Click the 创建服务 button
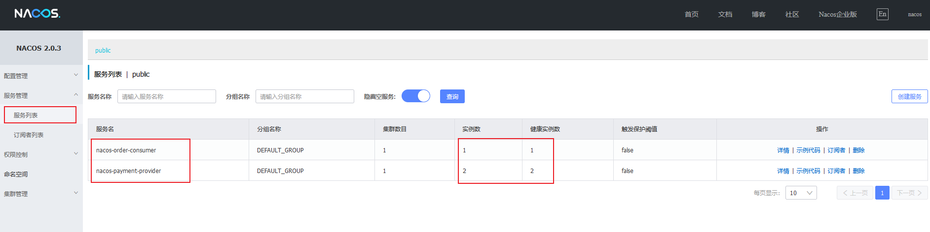 909,96
